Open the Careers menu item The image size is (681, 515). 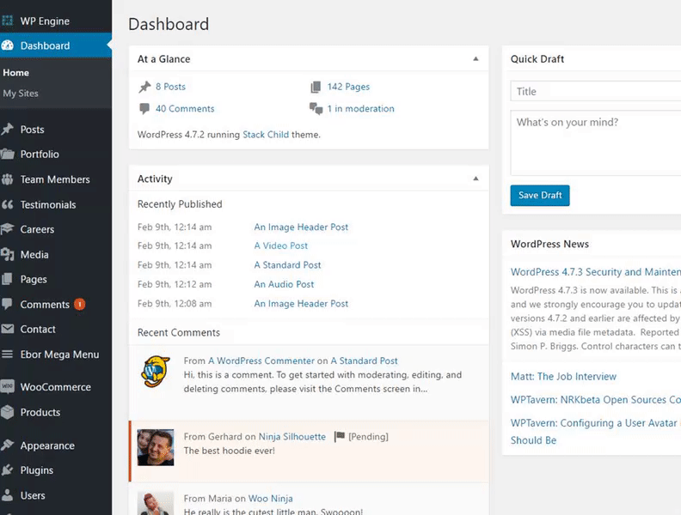(x=37, y=229)
